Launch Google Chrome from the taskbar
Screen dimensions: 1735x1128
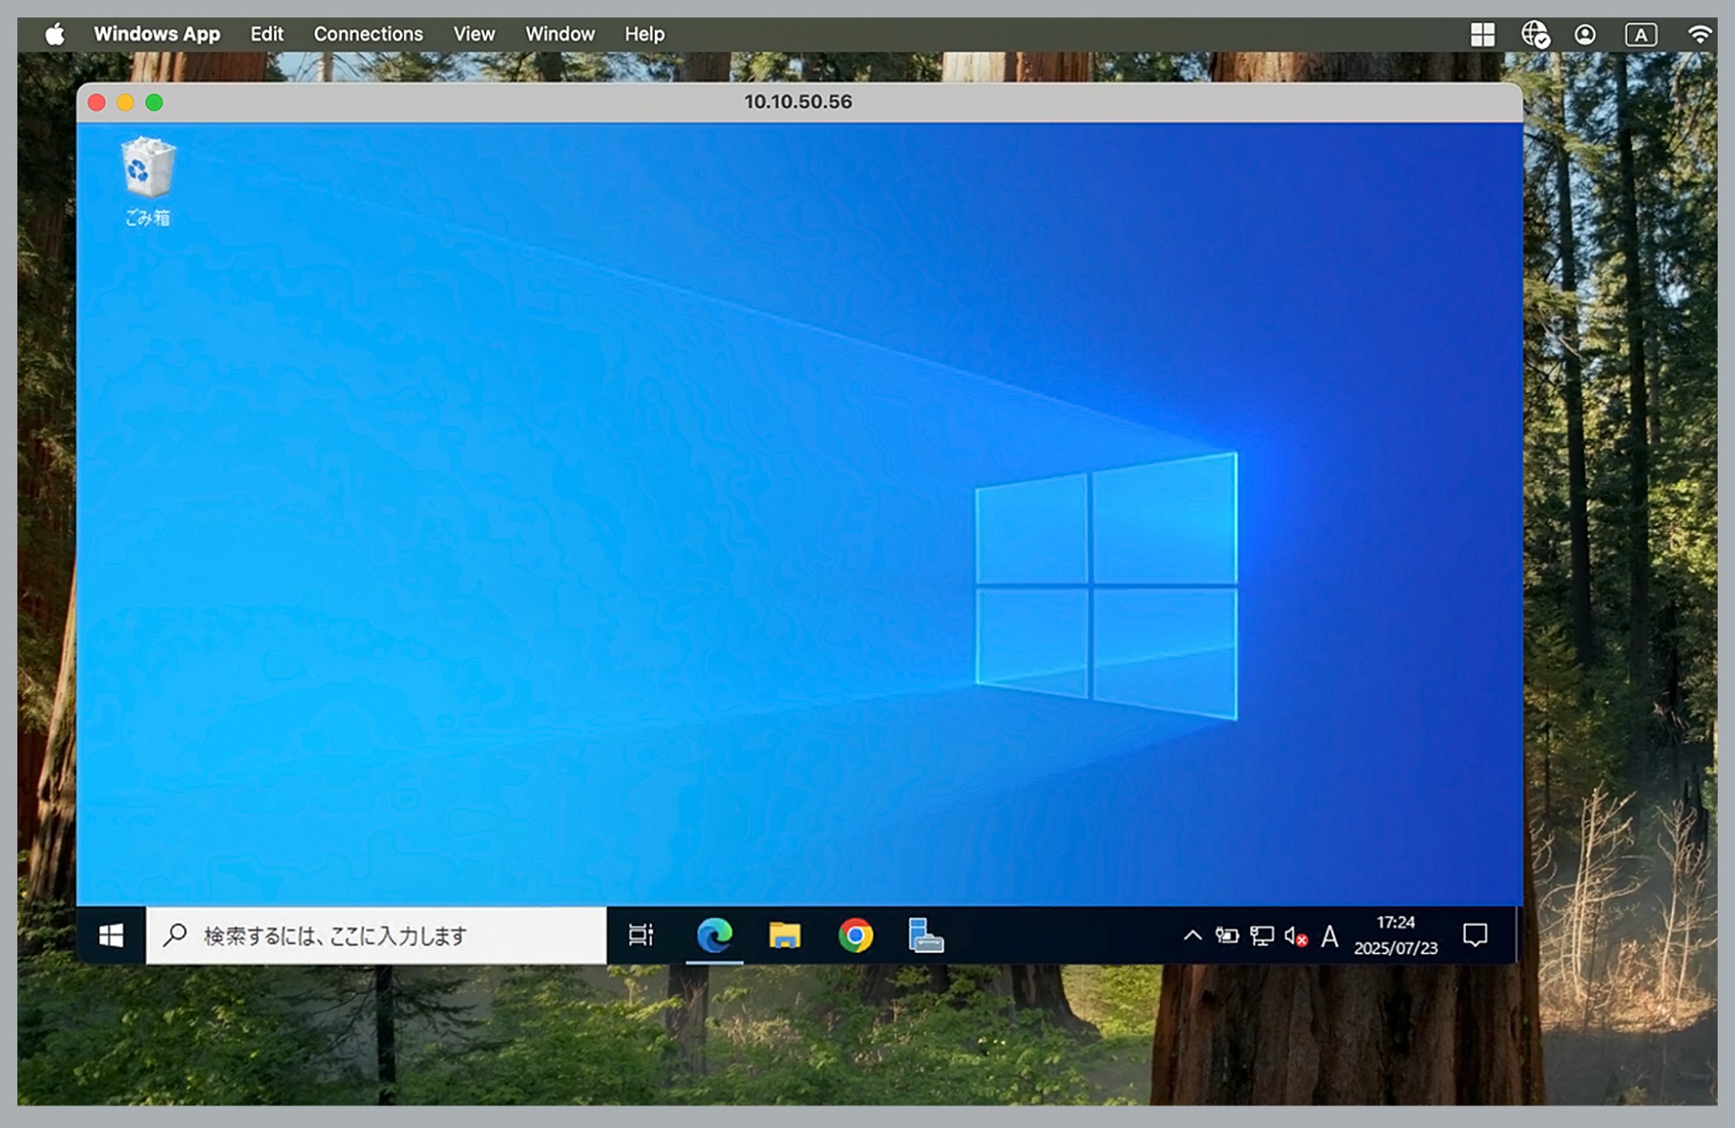(x=857, y=935)
